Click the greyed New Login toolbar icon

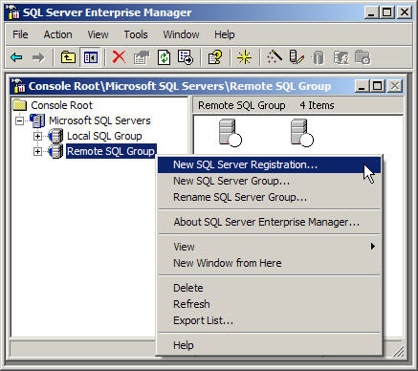pyautogui.click(x=341, y=57)
